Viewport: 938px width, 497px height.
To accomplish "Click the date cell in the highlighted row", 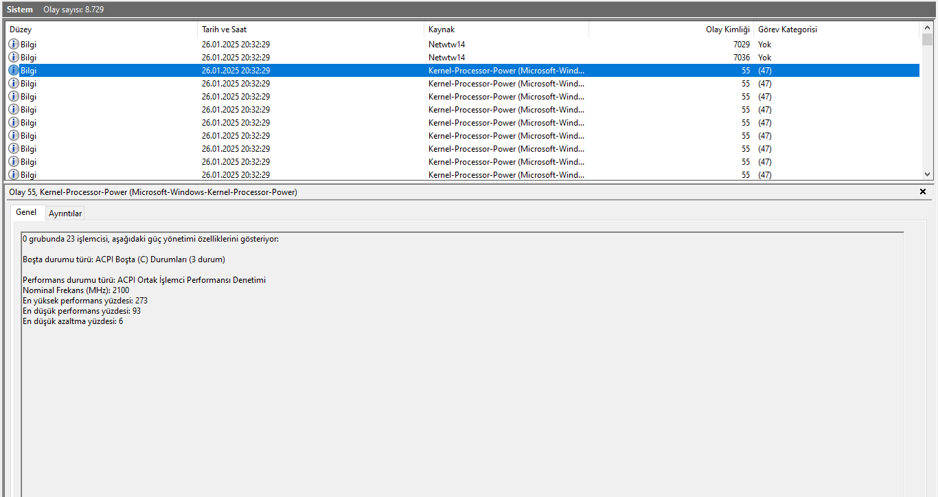I will click(x=236, y=71).
